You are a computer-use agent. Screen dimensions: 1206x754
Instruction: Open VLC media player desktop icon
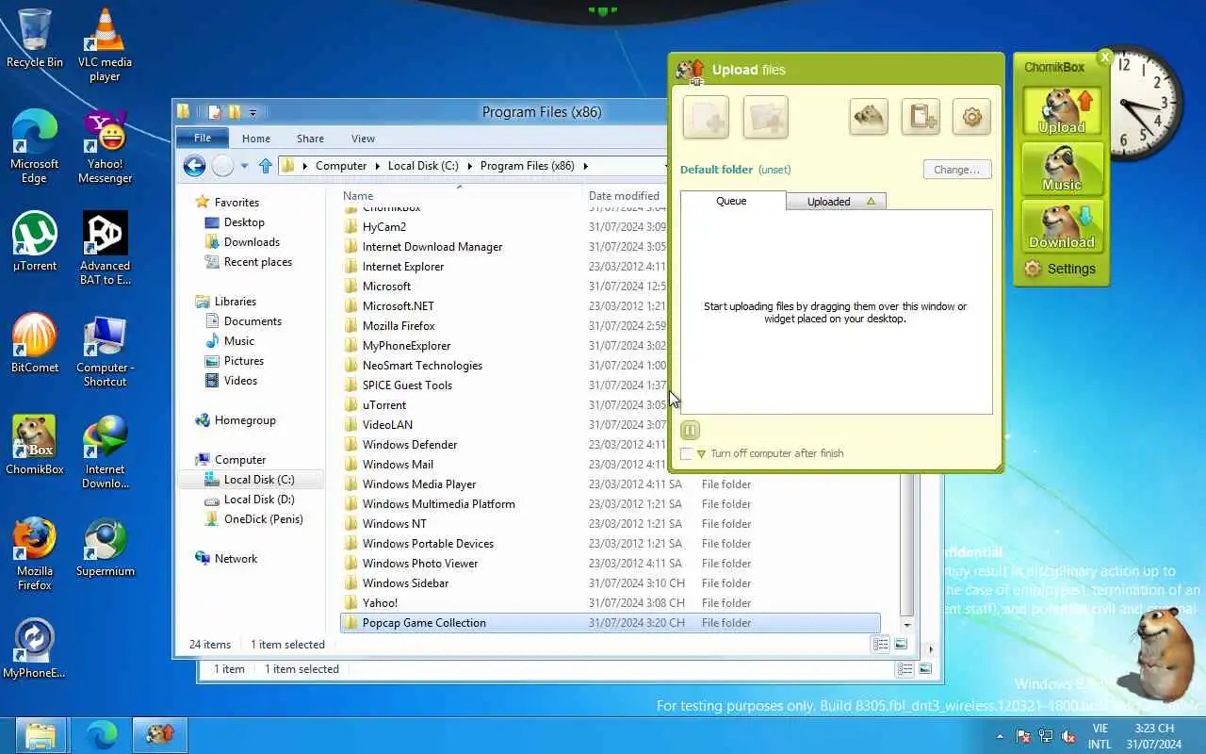click(x=105, y=44)
